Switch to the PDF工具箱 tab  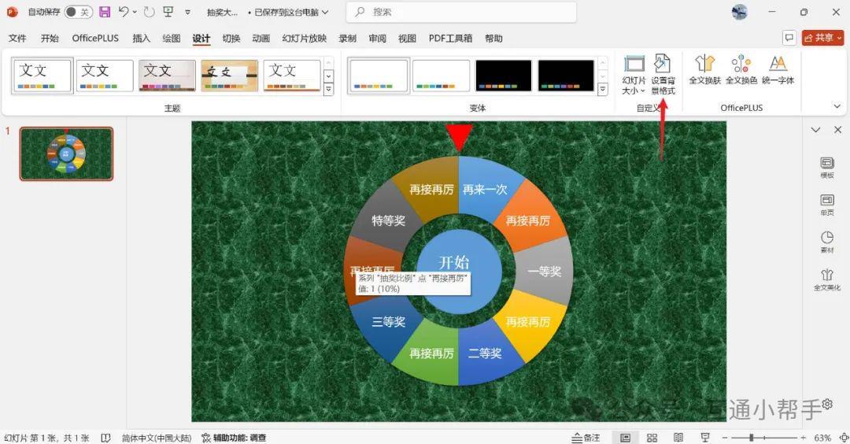tap(450, 38)
